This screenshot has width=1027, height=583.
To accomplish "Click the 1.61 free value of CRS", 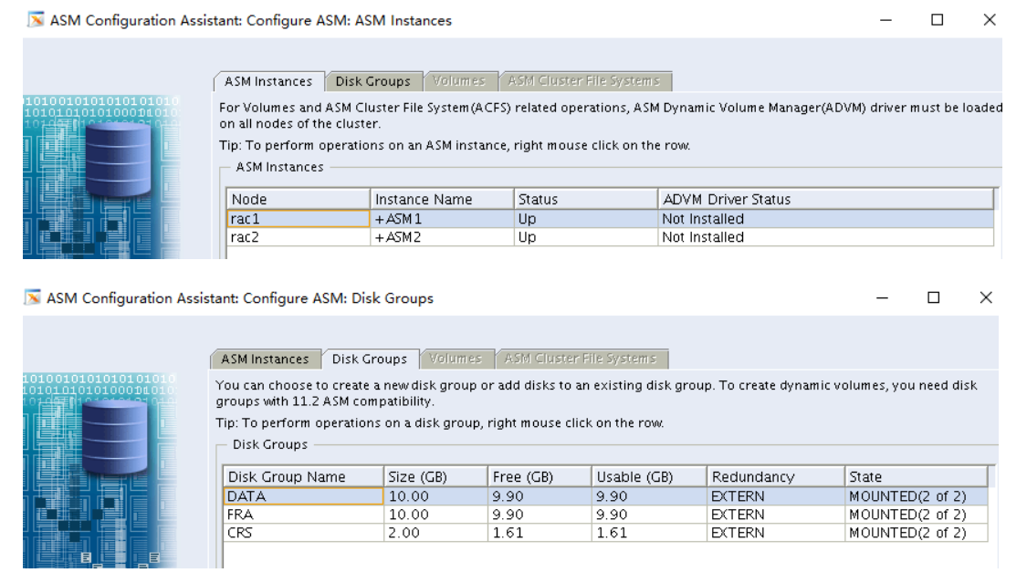I will 540,533.
